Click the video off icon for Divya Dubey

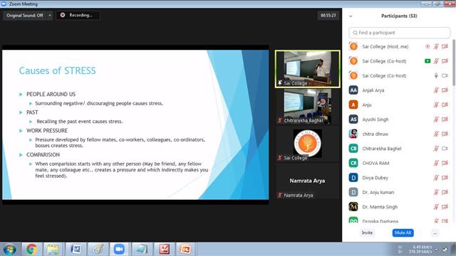445,178
